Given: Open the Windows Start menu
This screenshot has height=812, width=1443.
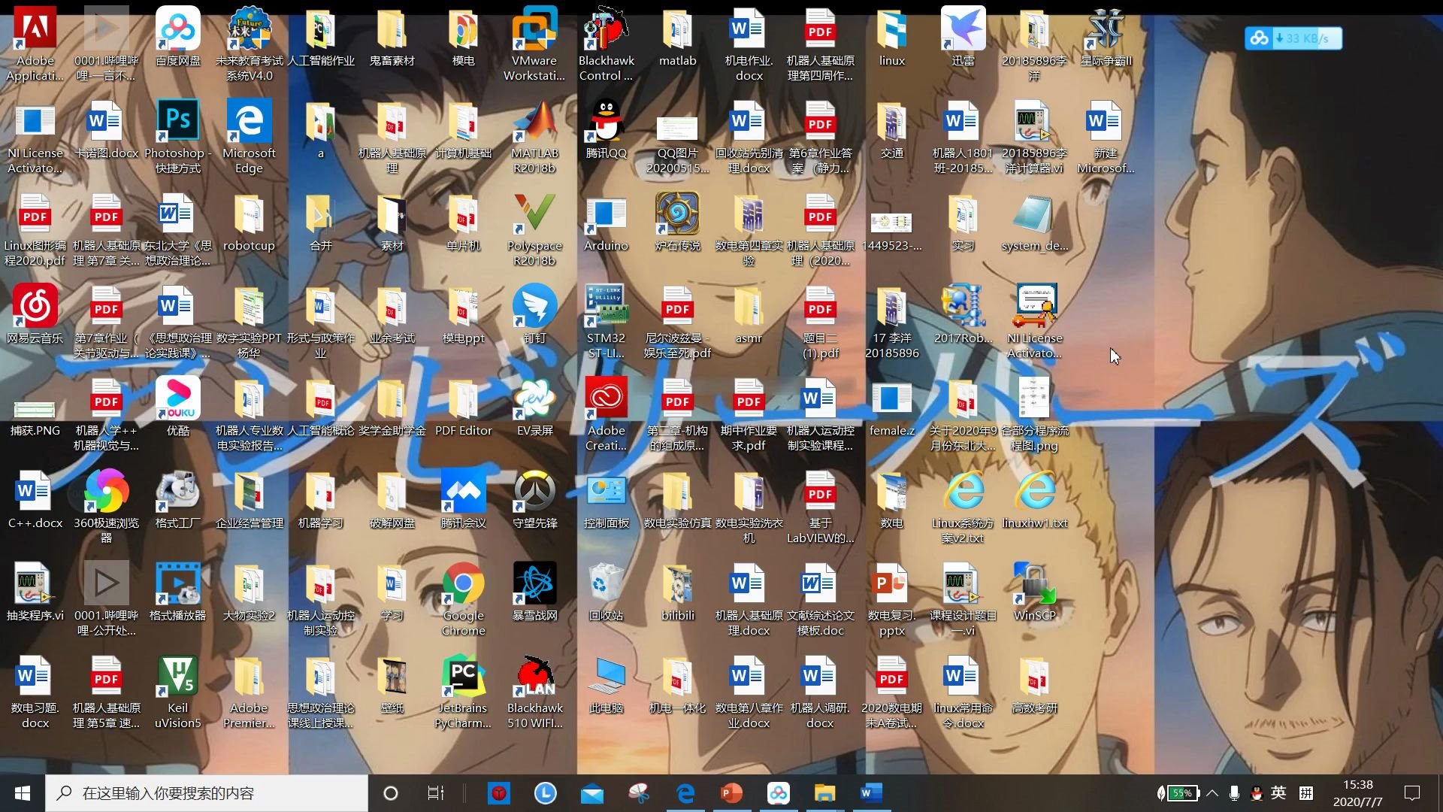Looking at the screenshot, I should coord(23,793).
